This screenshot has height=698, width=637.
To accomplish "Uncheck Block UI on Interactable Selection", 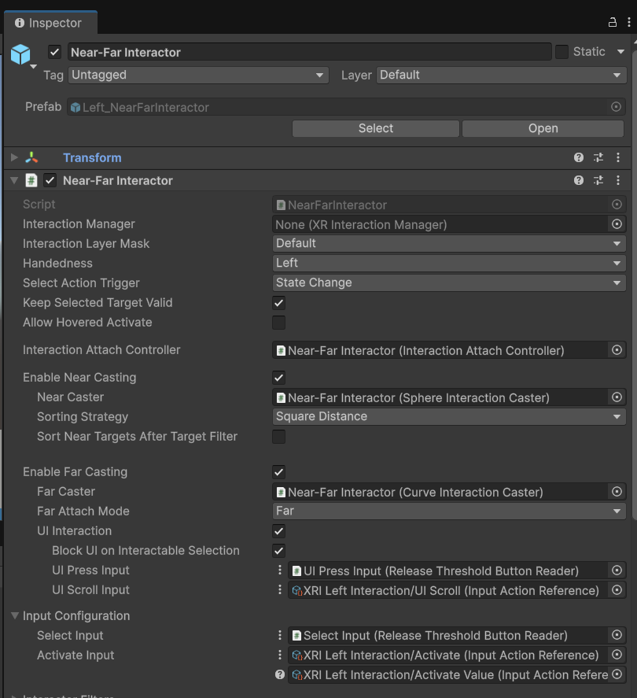I will coord(278,551).
